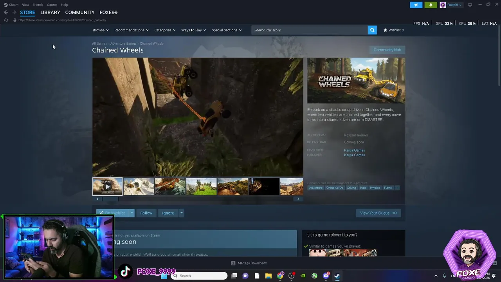
Task: Open the Recommendations dropdown
Action: [x=132, y=30]
